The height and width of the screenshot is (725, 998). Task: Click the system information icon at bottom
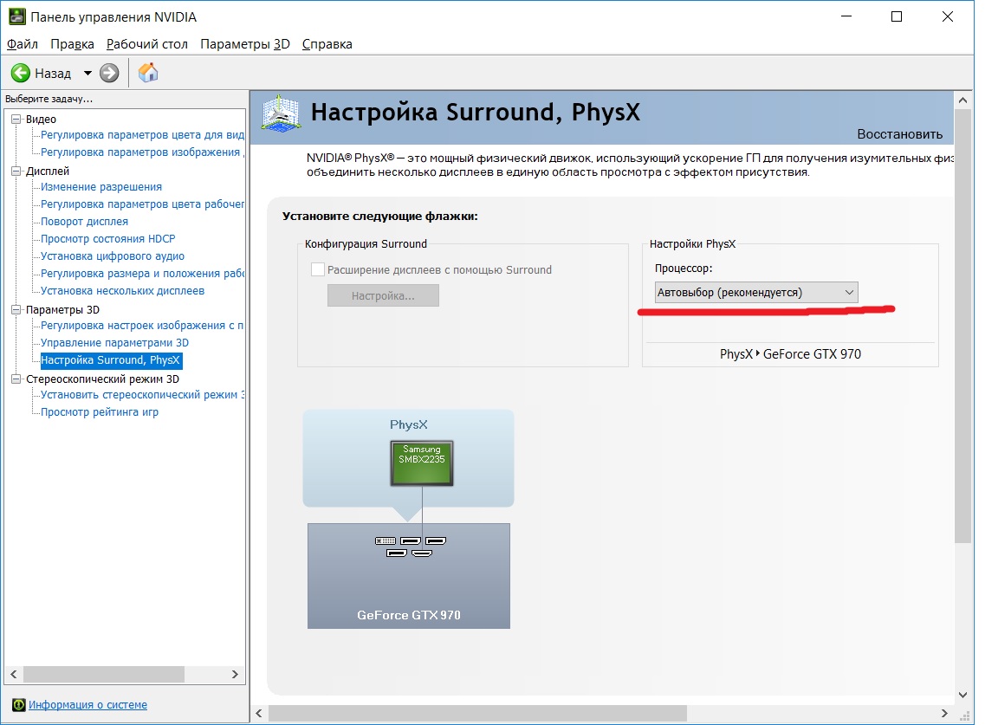[19, 704]
